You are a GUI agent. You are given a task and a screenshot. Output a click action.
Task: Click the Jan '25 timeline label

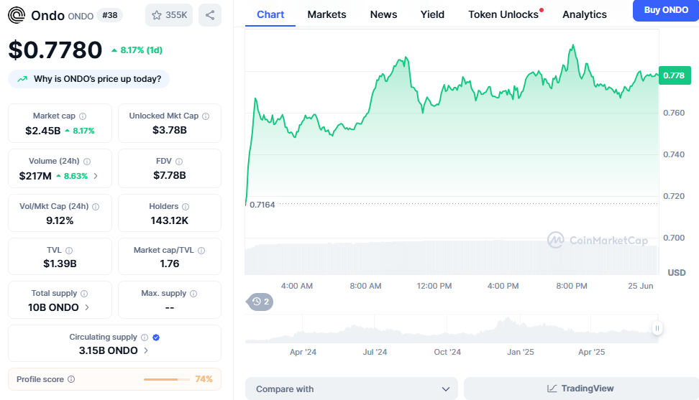click(520, 352)
